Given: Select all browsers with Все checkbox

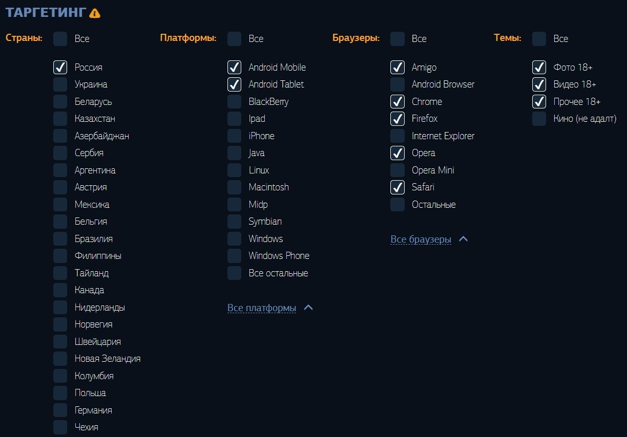Looking at the screenshot, I should (398, 39).
